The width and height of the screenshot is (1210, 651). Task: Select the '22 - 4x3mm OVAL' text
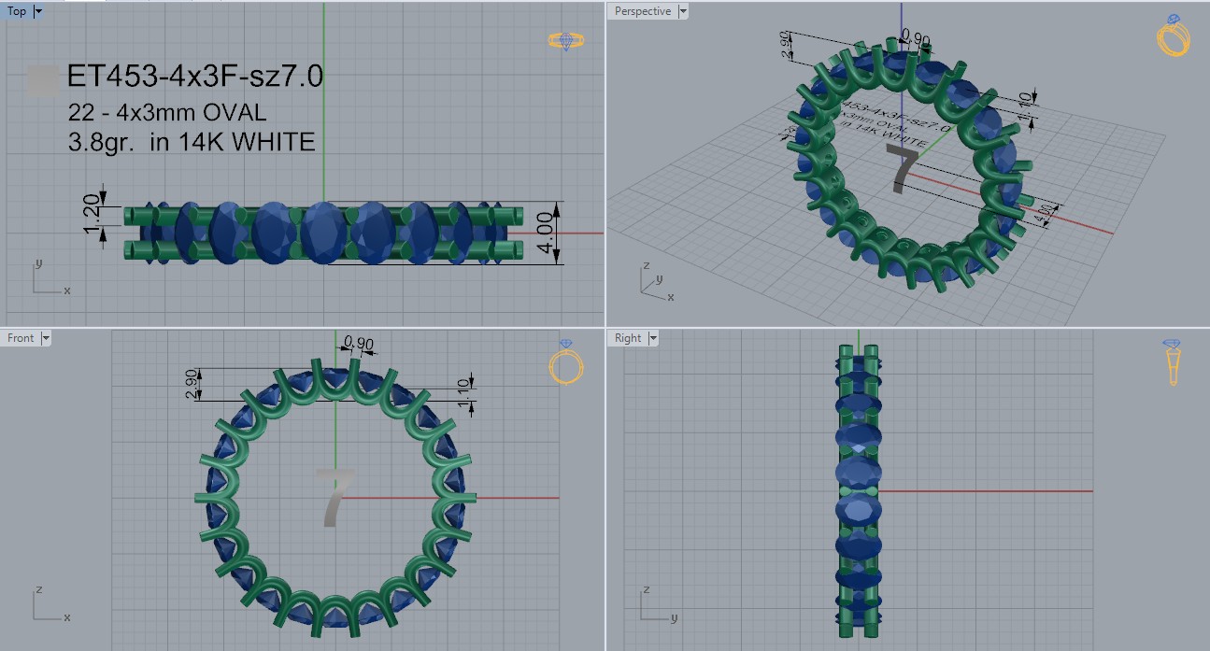[x=167, y=112]
